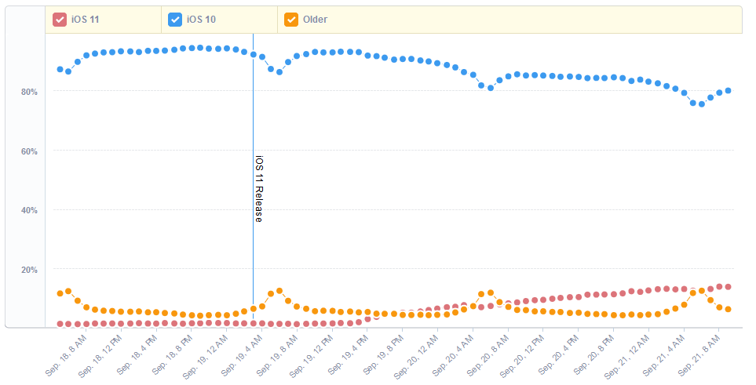Click the 40% y-axis label

click(x=30, y=211)
